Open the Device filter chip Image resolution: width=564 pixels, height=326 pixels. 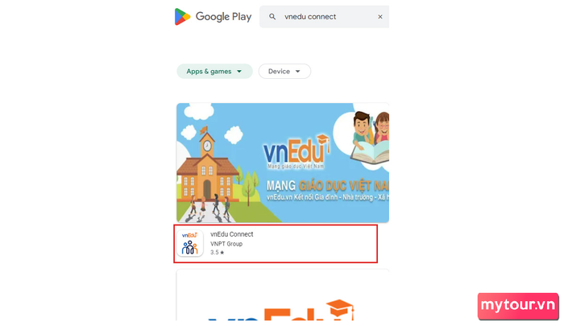point(284,71)
